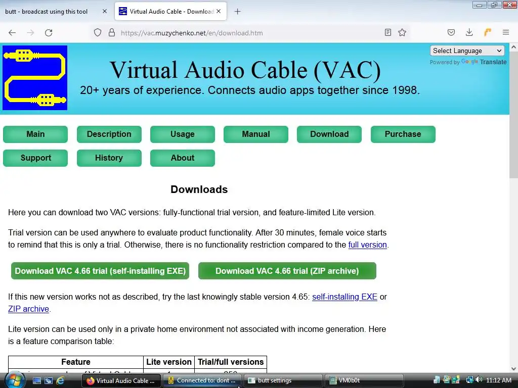518x388 pixels.
Task: Download VAC 4.66 trial ZIP archive
Action: coord(287,271)
